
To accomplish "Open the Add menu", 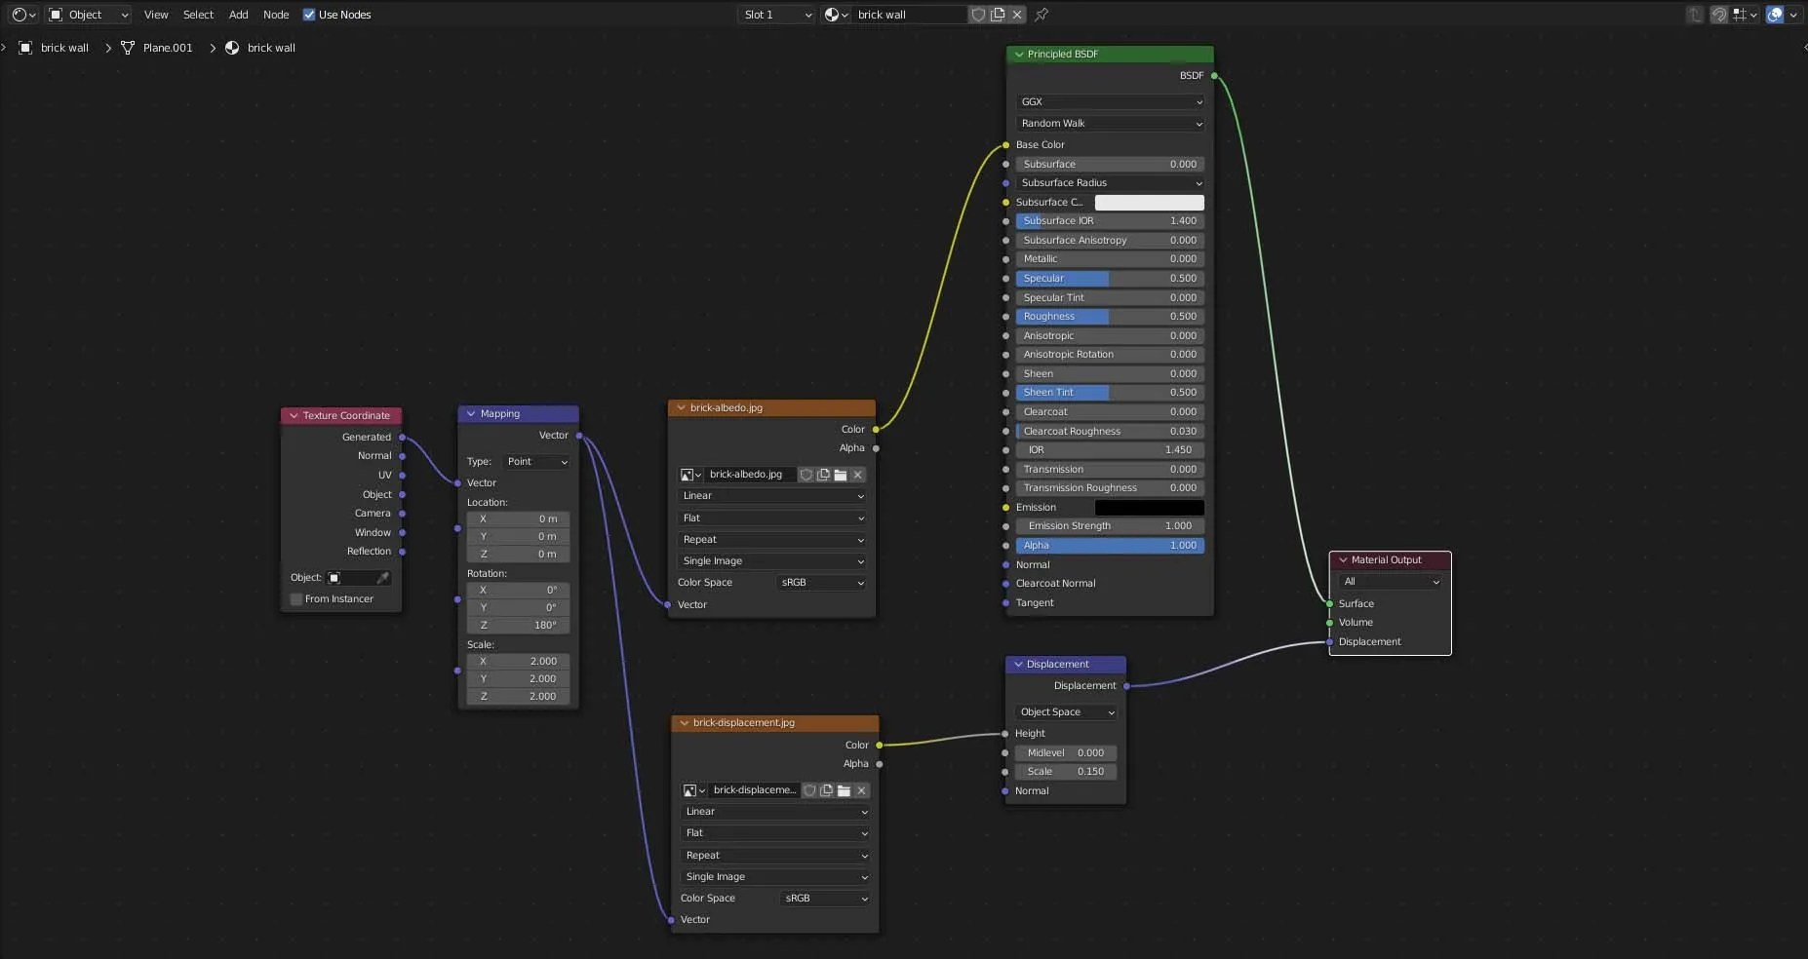I will [238, 15].
